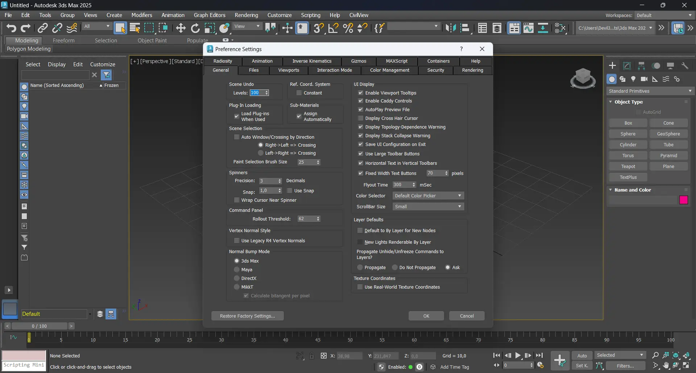Open the ScrollBar Size dropdown
The width and height of the screenshot is (696, 373).
point(428,206)
